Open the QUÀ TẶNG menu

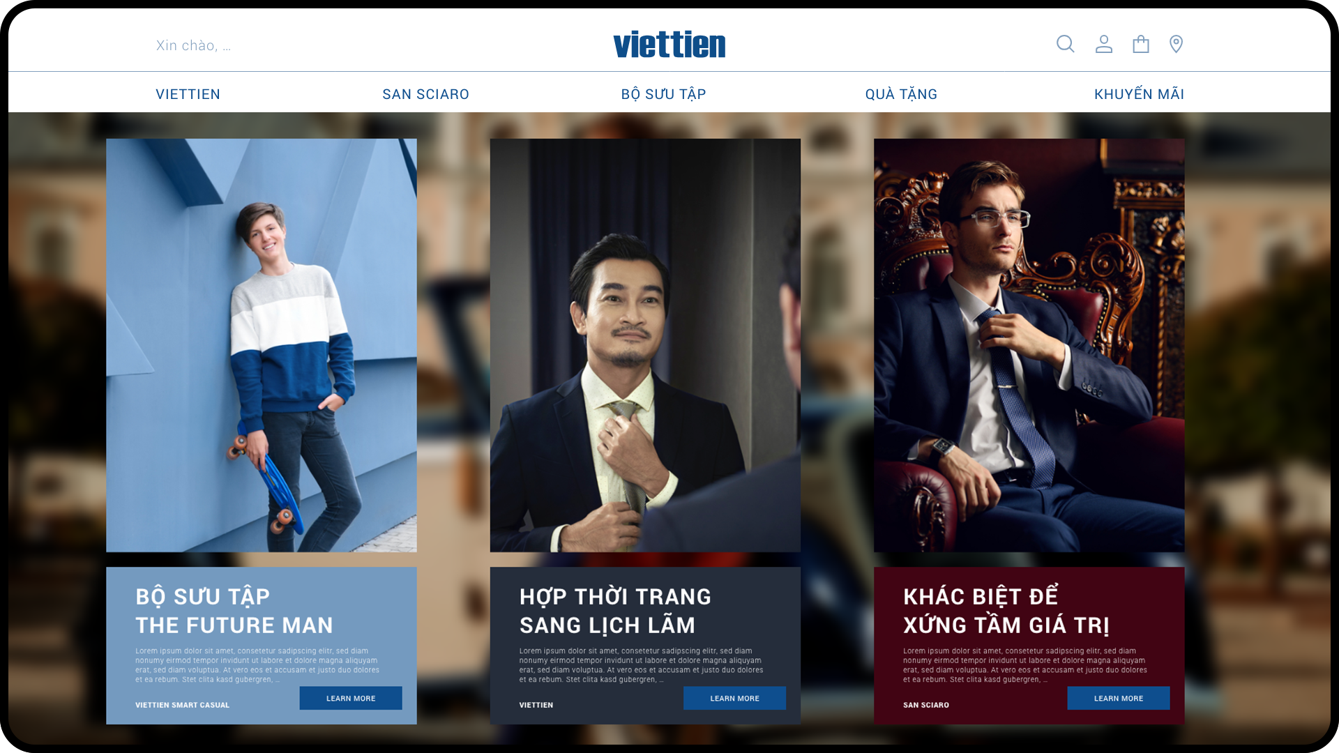tap(901, 94)
